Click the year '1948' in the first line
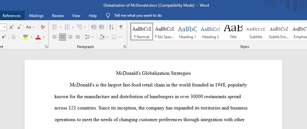The width and height of the screenshot is (307, 129). 220,85
